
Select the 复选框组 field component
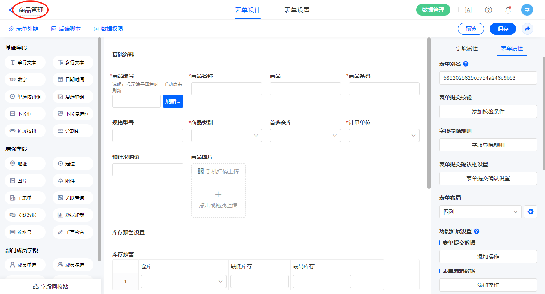73,97
